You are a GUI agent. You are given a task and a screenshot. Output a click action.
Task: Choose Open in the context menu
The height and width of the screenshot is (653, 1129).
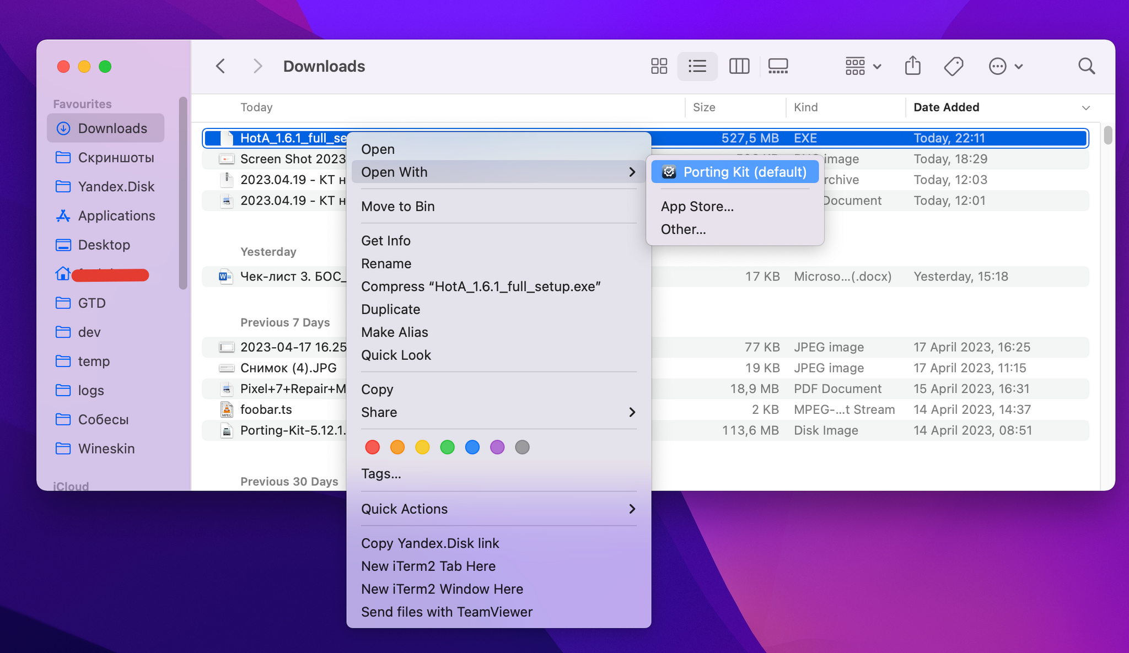498,149
